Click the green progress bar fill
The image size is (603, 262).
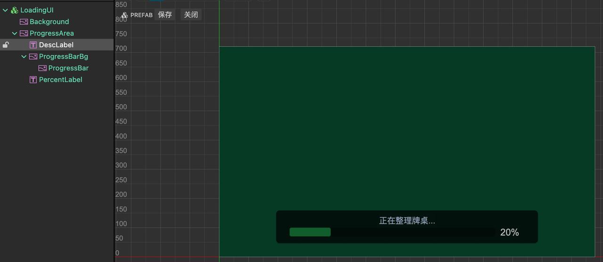point(310,232)
